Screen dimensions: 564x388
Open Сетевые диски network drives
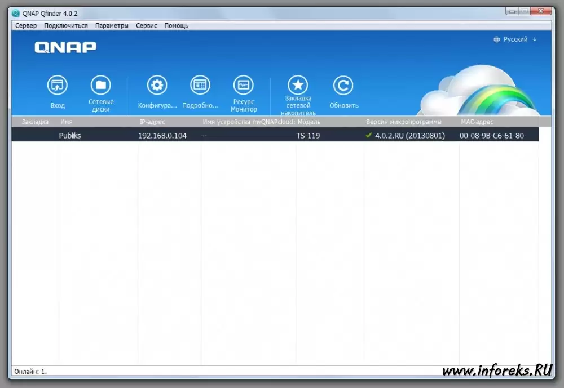[x=101, y=86]
